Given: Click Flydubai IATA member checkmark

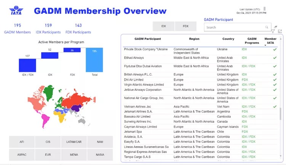Looking at the screenshot, I should [x=275, y=66].
